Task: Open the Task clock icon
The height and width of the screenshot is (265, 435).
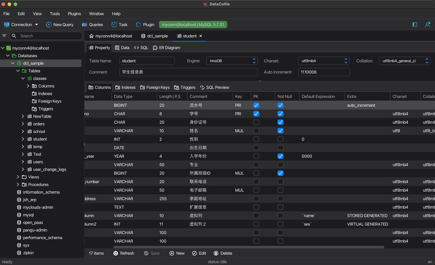Action: point(114,25)
